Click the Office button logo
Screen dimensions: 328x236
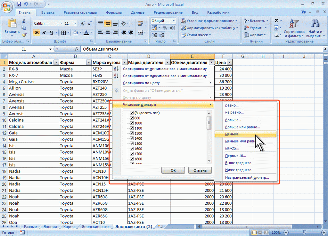coord(7,7)
